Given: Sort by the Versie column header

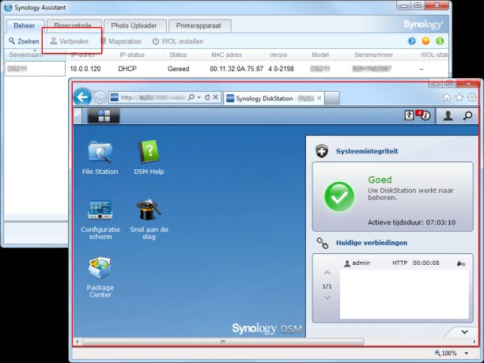Looking at the screenshot, I should [278, 55].
